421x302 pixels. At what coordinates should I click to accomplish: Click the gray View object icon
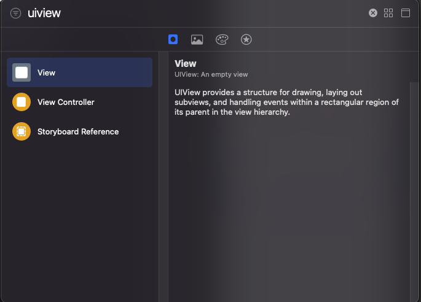click(x=22, y=72)
